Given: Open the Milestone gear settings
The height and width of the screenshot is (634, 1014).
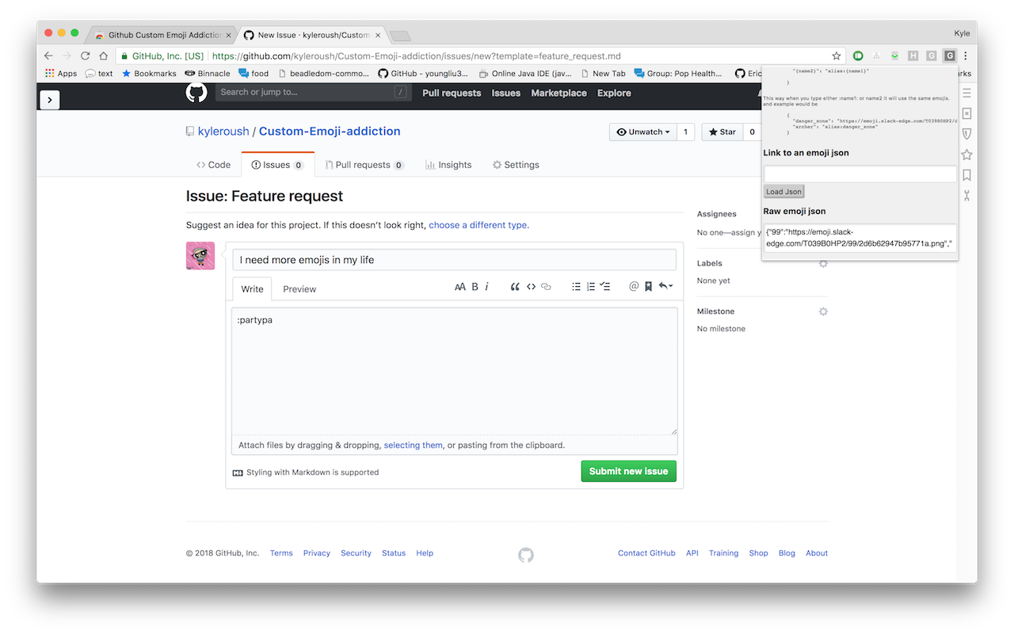Looking at the screenshot, I should coord(823,311).
